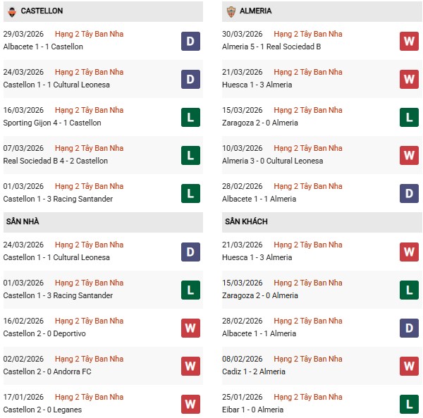Select the SÂN KHÁCH away section header
The height and width of the screenshot is (418, 423).
pyautogui.click(x=246, y=221)
